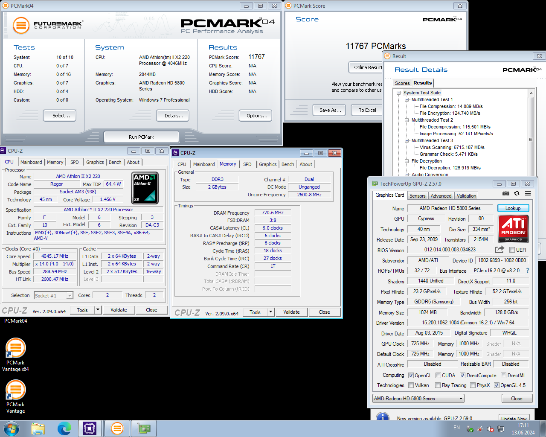Open the Socket #1 selection dropdown
The image size is (546, 437).
pos(53,295)
